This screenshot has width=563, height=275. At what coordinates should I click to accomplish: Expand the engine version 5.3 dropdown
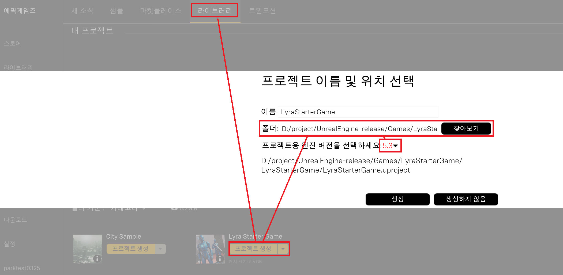tap(391, 146)
